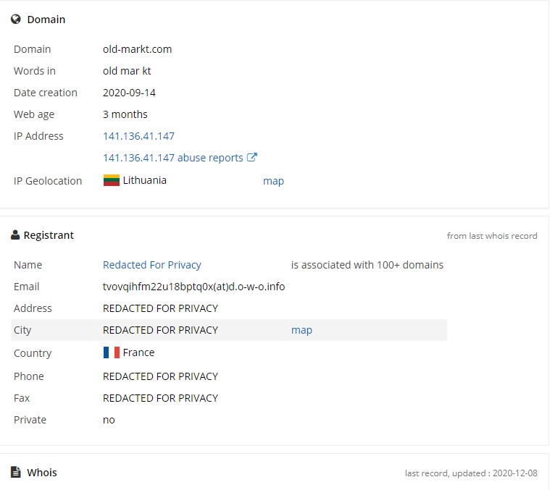Click the Lithuania flag icon

112,180
